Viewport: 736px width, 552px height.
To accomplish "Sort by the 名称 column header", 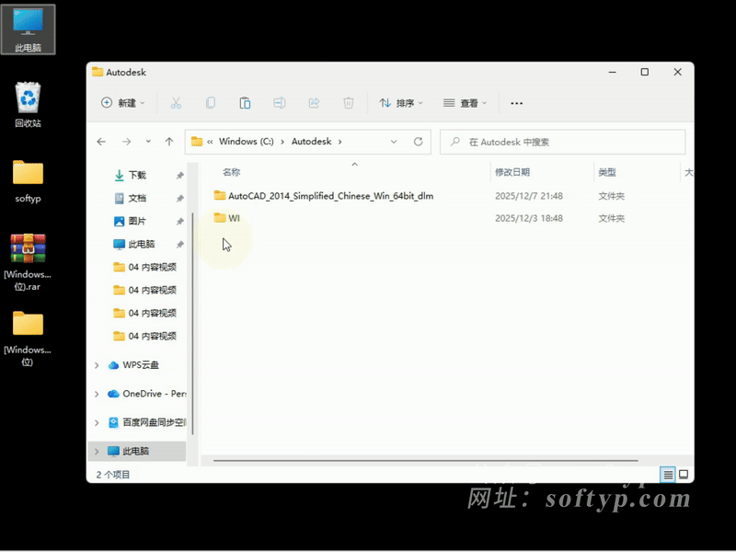I will pyautogui.click(x=232, y=172).
